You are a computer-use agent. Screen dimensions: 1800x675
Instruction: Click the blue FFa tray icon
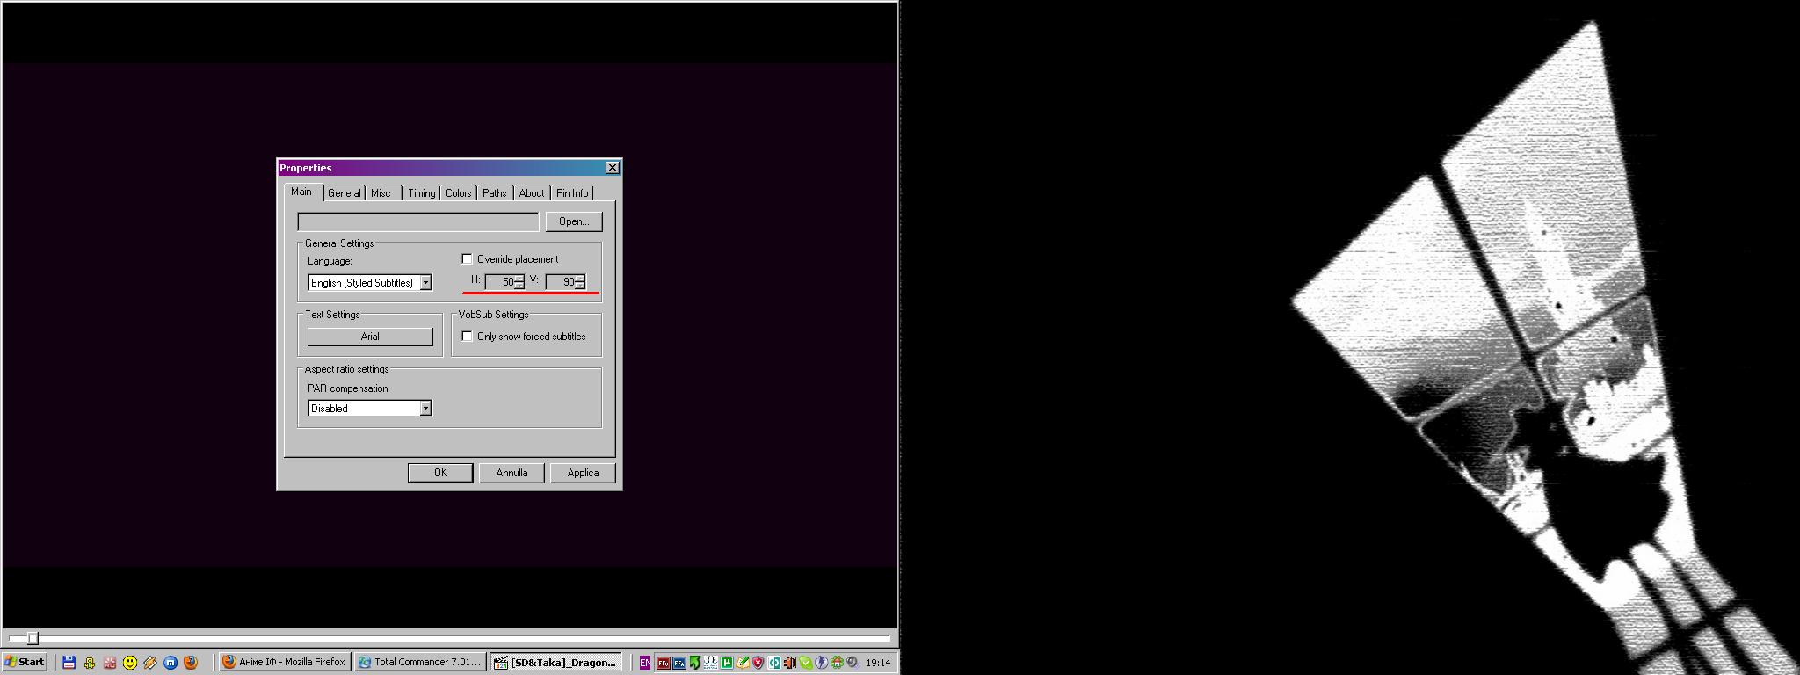(679, 663)
